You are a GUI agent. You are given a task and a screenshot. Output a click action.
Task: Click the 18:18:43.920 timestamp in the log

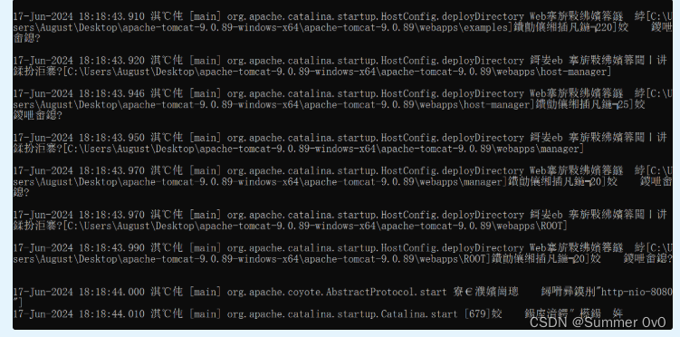pyautogui.click(x=111, y=61)
